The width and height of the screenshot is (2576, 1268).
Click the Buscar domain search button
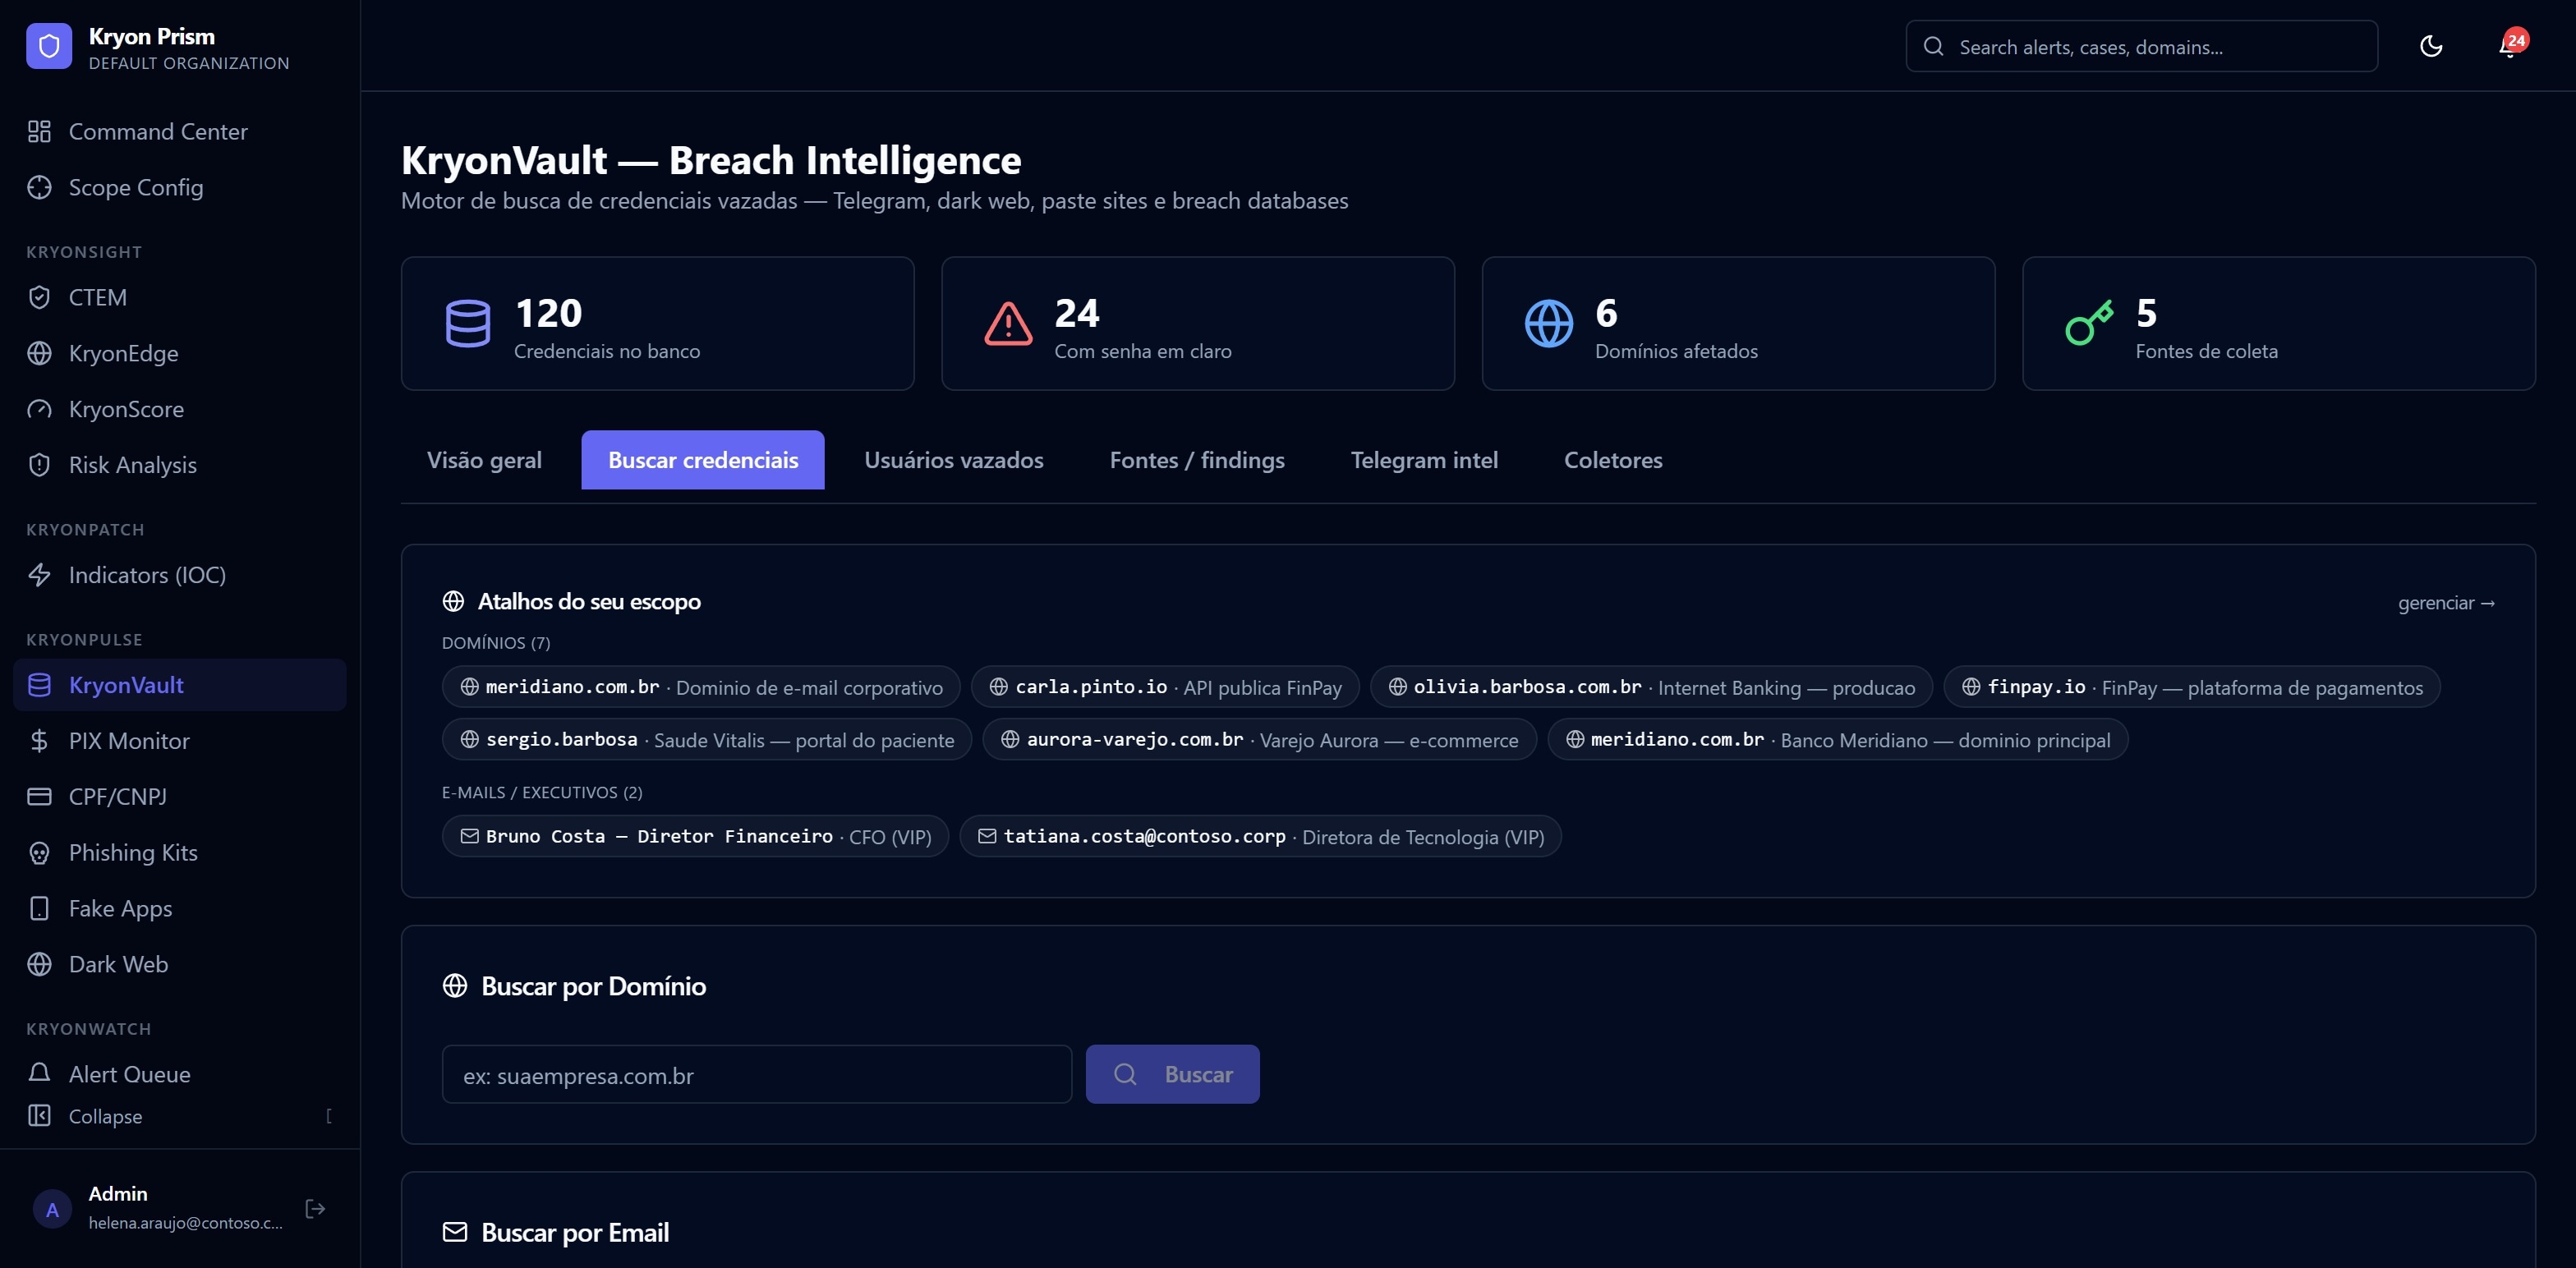pyautogui.click(x=1172, y=1075)
